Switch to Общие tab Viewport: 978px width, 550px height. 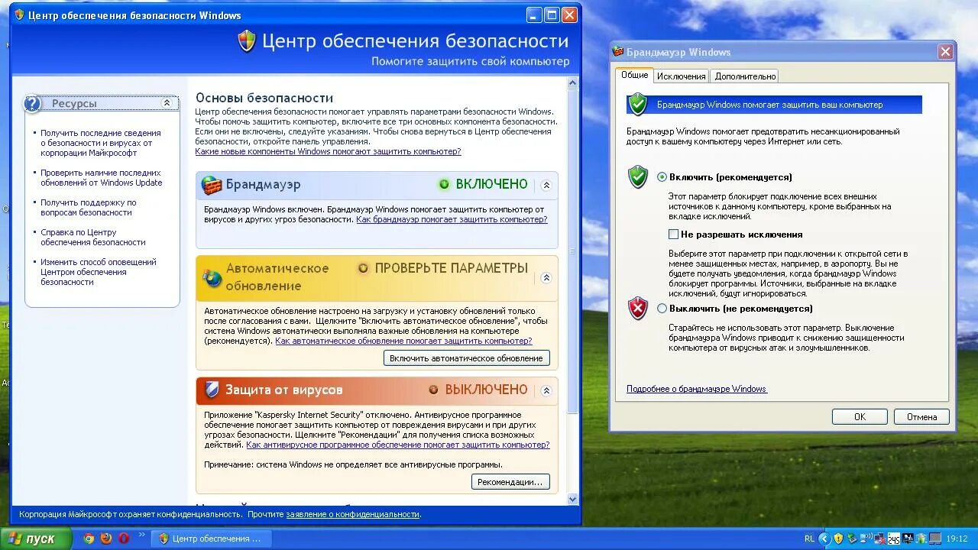634,75
